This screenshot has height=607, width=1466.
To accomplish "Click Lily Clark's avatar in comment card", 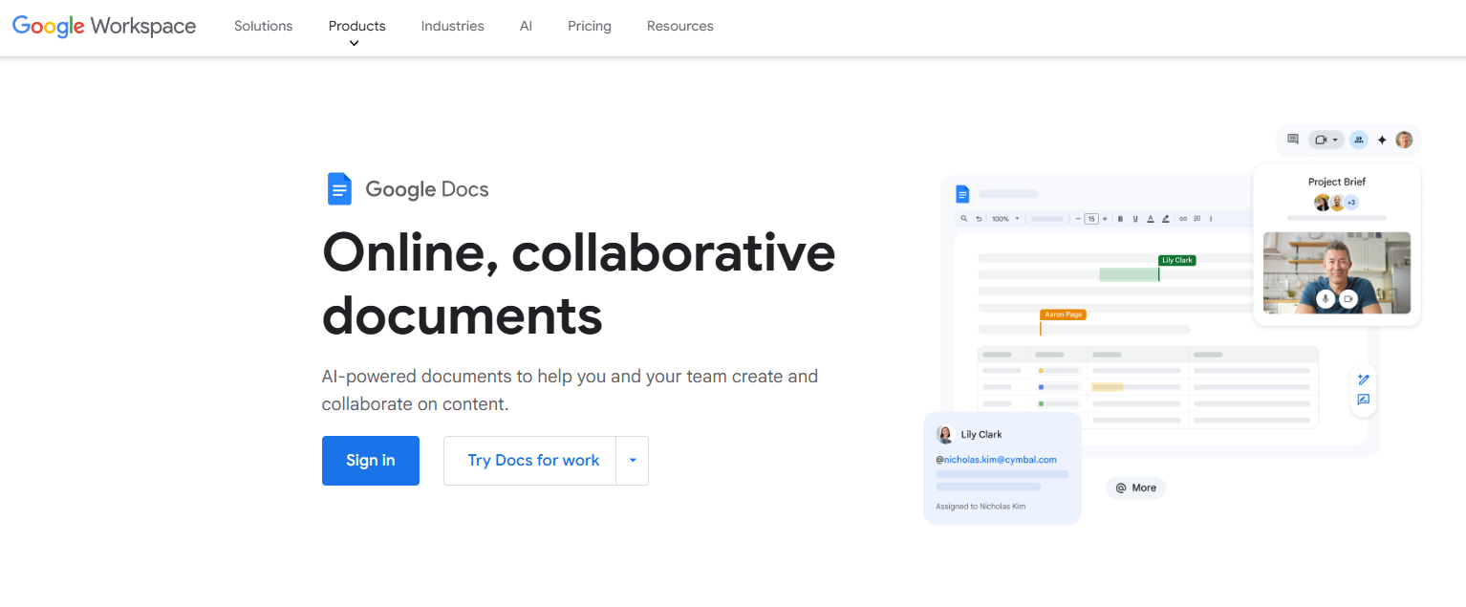I will tap(945, 435).
